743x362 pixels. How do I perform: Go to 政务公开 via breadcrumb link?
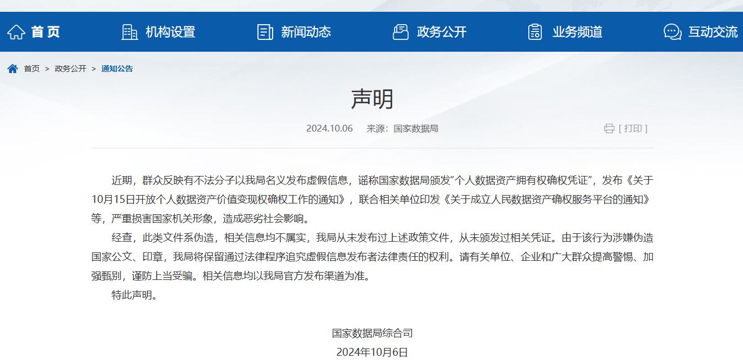(70, 69)
